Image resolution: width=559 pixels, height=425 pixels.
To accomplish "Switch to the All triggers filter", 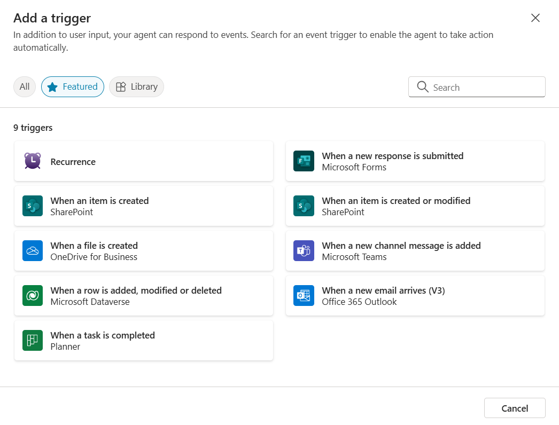I will [24, 86].
